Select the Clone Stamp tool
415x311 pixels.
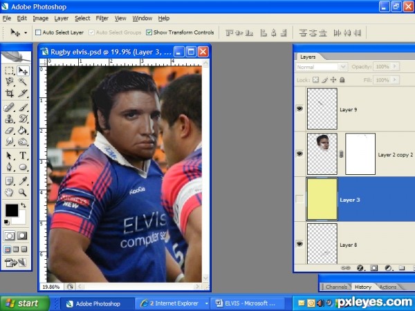[x=9, y=119]
